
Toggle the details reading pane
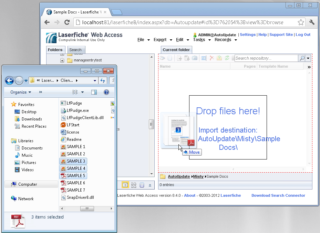click(x=142, y=185)
